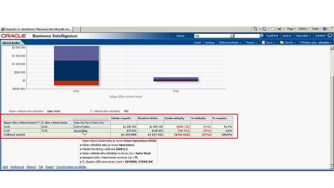This screenshot has height=188, width=334.
Task: Open the Správa link
Action: (x=287, y=36)
